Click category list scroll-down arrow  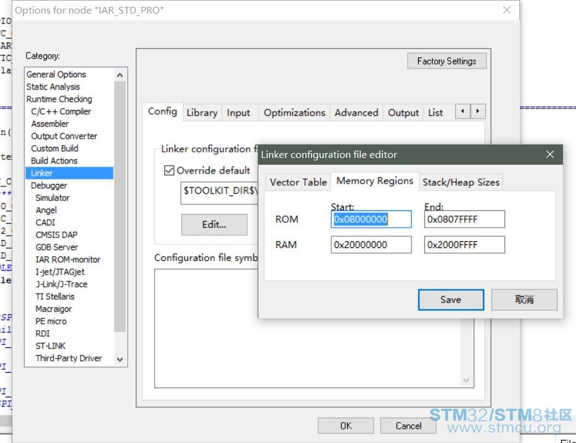[120, 360]
